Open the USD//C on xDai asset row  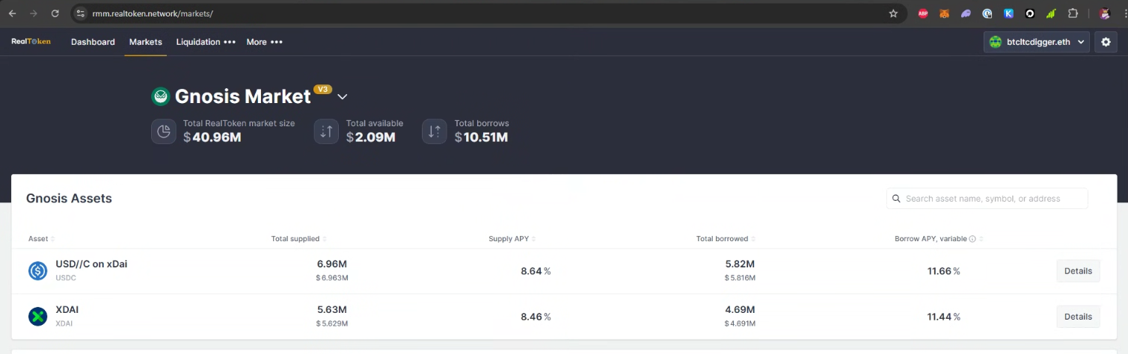coord(564,271)
